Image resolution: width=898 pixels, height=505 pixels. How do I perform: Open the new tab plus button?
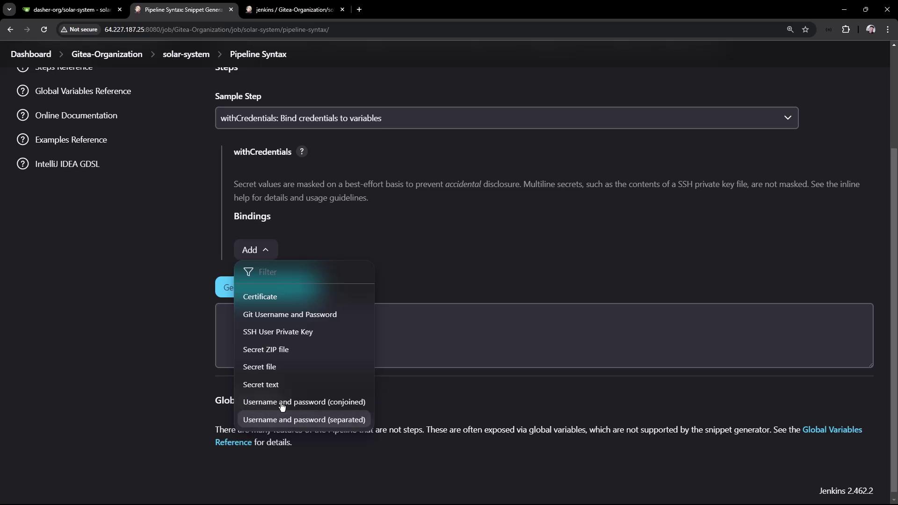tap(359, 9)
